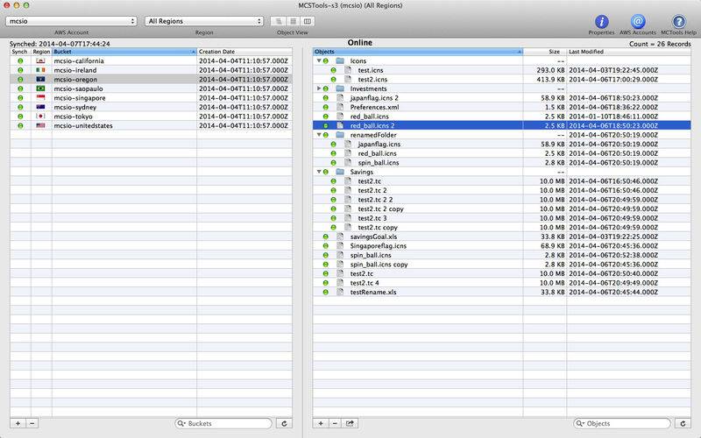701x438 pixels.
Task: Click the Investments folder icon
Action: click(340, 88)
